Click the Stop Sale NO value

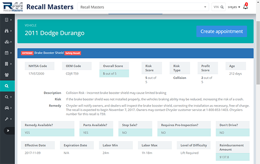(135, 133)
